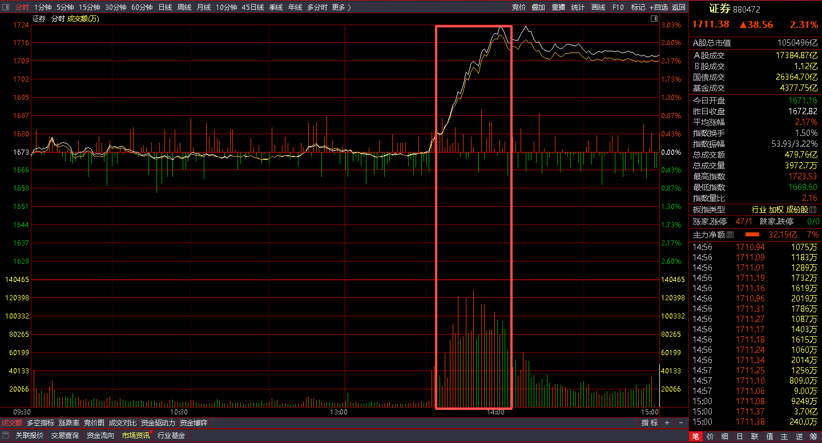Select the 涨跌率 indicator tab

point(69,423)
